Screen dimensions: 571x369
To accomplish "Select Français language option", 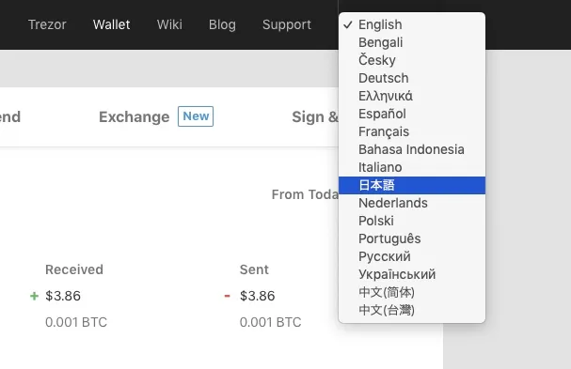I will point(412,131).
